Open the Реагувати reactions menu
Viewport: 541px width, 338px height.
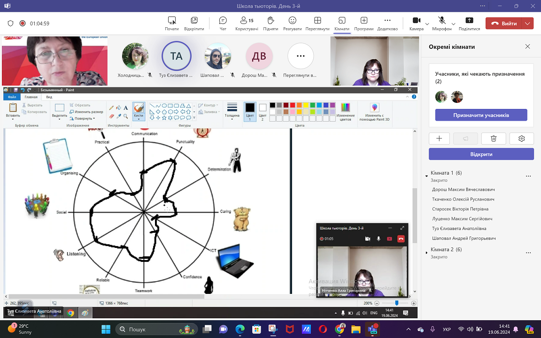[292, 23]
